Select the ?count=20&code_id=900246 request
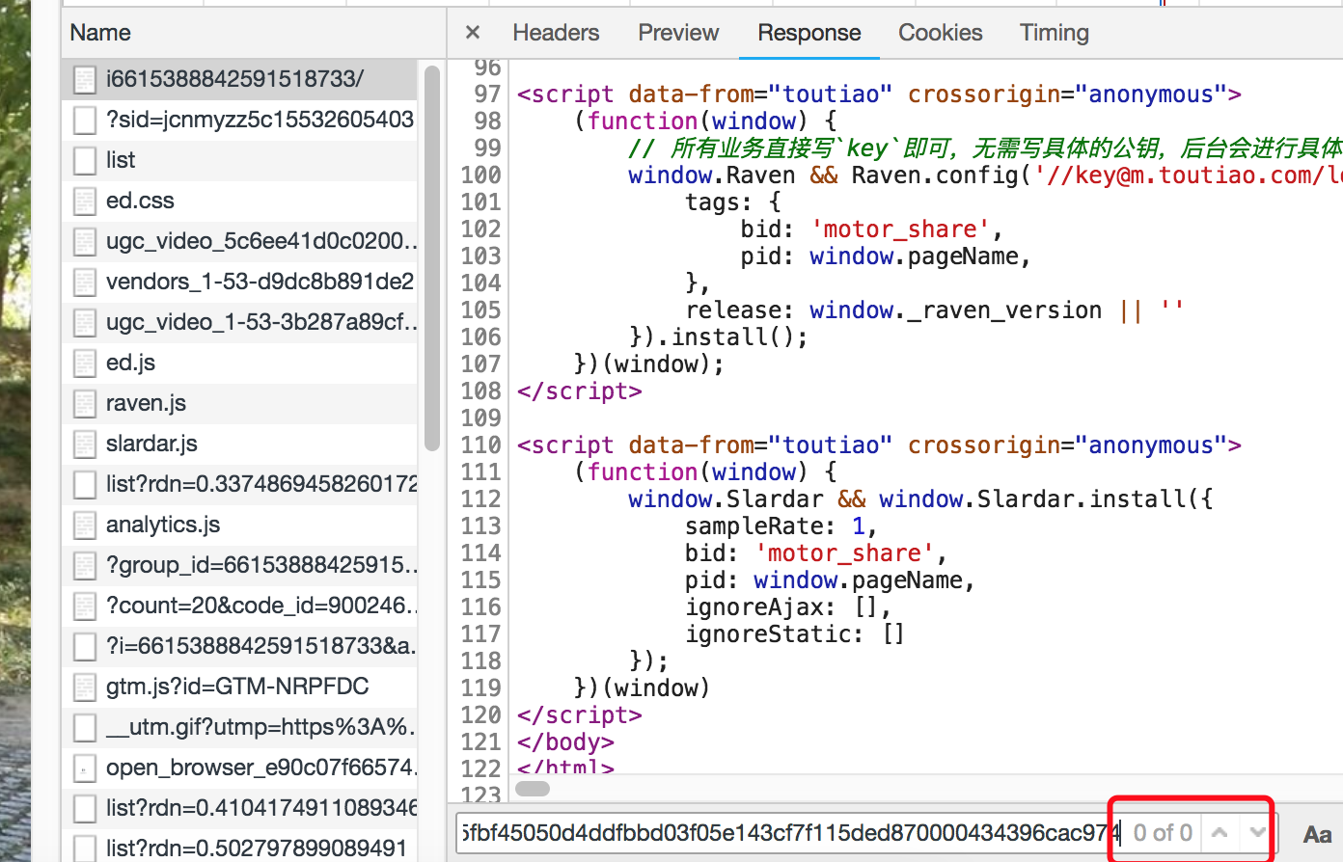1343x862 pixels. tap(239, 606)
